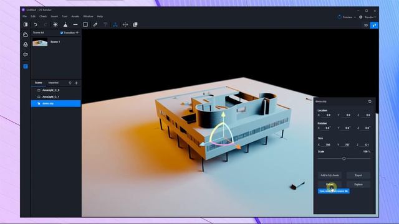
Task: Click the light bulb filter icon
Action: tap(70, 83)
